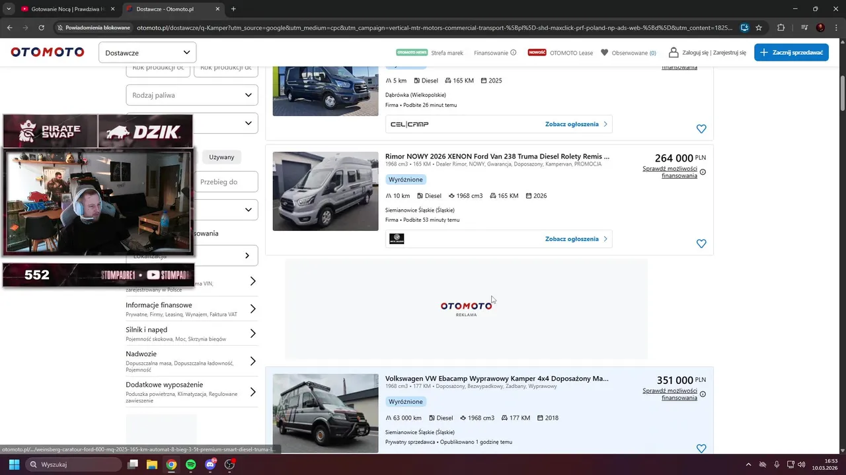Screen dimensions: 846x475
Task: Open the volume control in tray
Action: pos(801,464)
